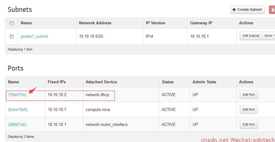Open the private1_subnet link

pos(34,36)
